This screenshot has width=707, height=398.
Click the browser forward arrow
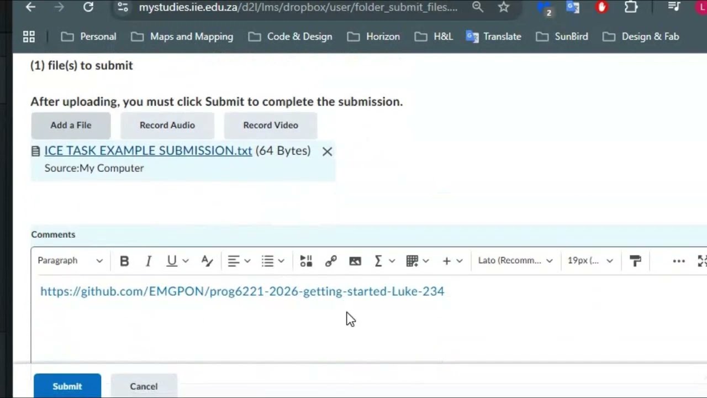tap(59, 7)
